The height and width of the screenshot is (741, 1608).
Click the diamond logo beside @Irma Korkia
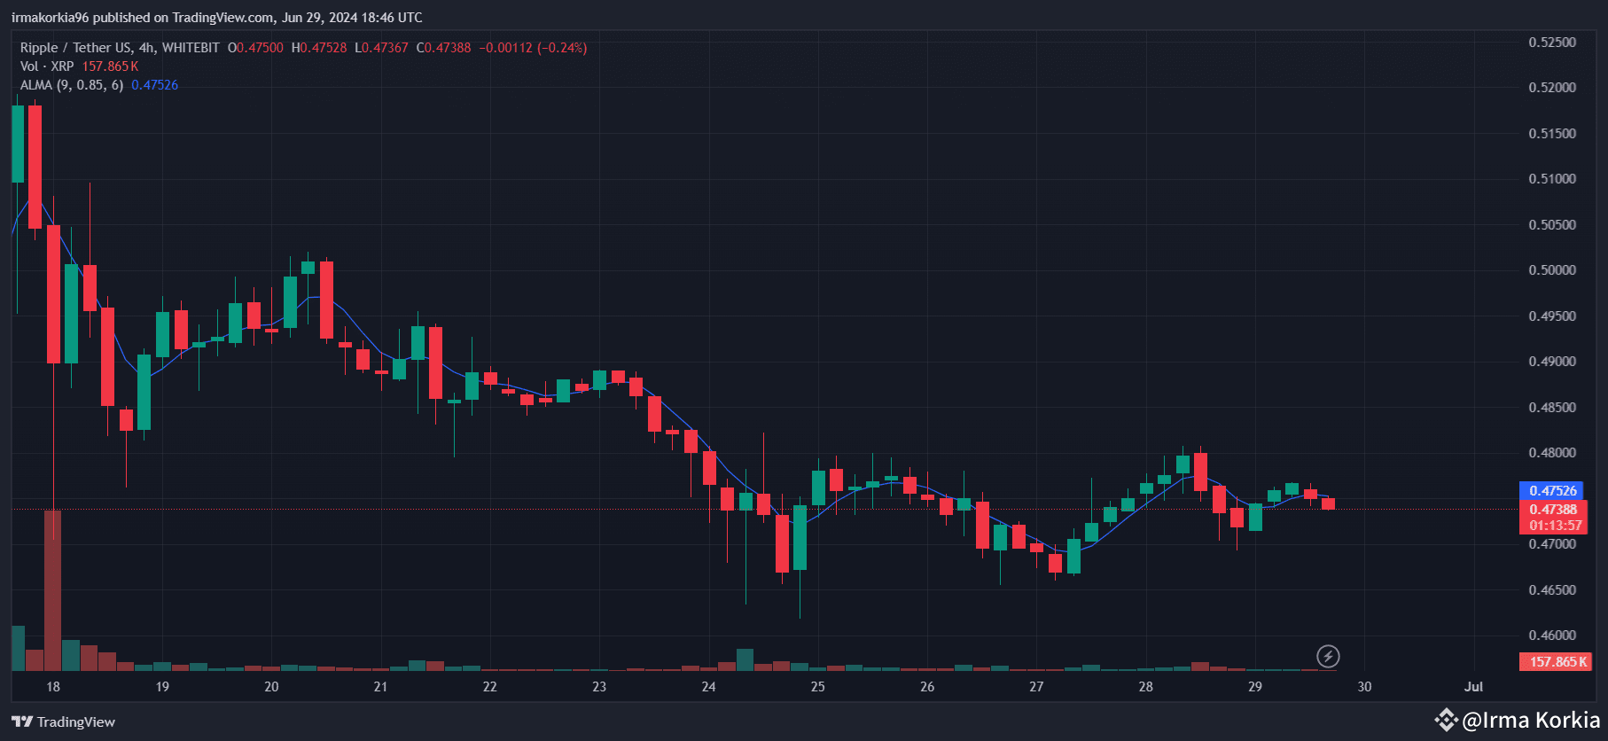click(1446, 720)
